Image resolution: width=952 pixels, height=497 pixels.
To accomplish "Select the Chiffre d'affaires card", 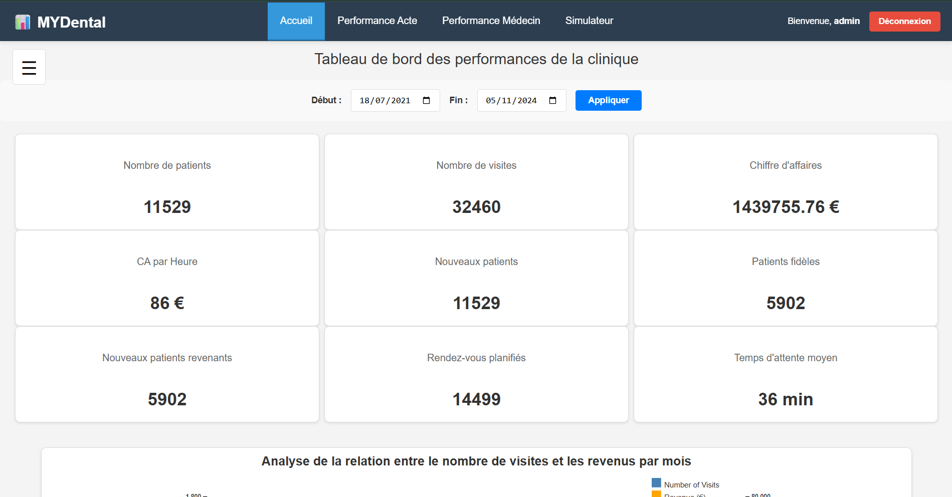I will point(786,182).
